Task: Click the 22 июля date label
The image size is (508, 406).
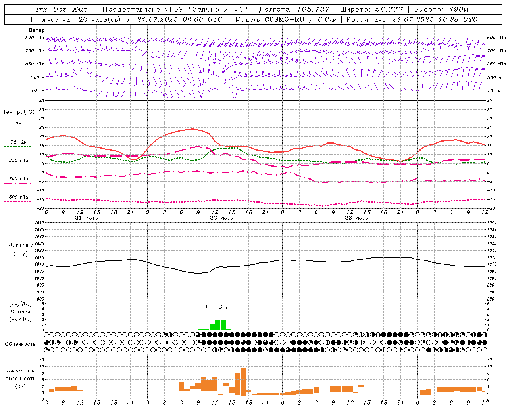Action: point(222,218)
